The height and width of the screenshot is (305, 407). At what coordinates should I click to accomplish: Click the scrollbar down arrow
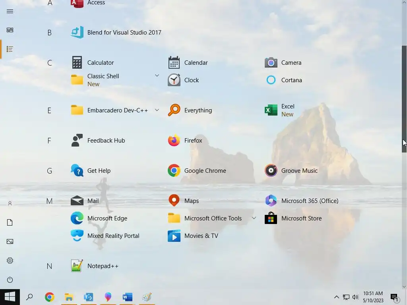click(x=404, y=287)
